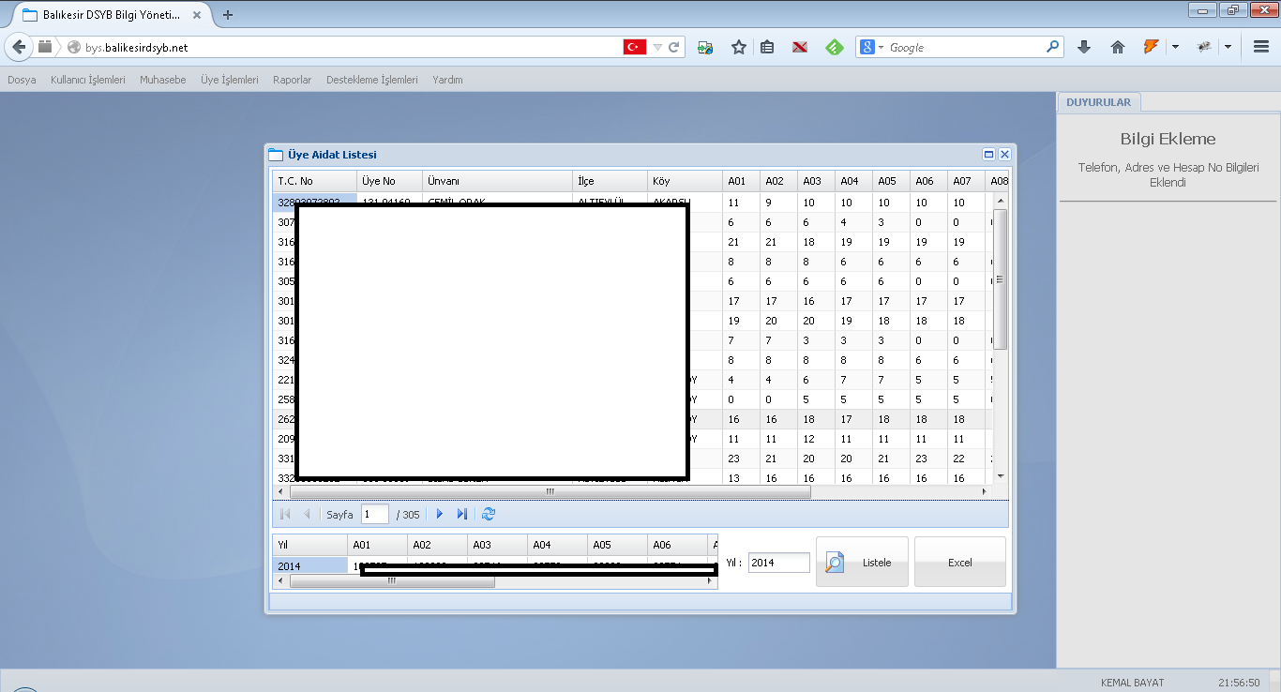Open the Üye İşlemleri menu
1281x692 pixels.
coord(229,80)
